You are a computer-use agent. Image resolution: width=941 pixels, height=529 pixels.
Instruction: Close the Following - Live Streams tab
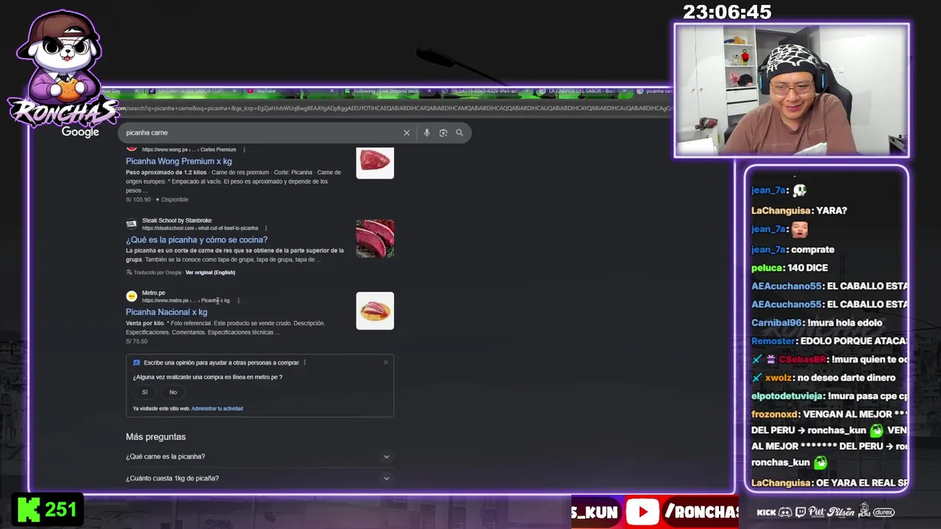[x=431, y=91]
